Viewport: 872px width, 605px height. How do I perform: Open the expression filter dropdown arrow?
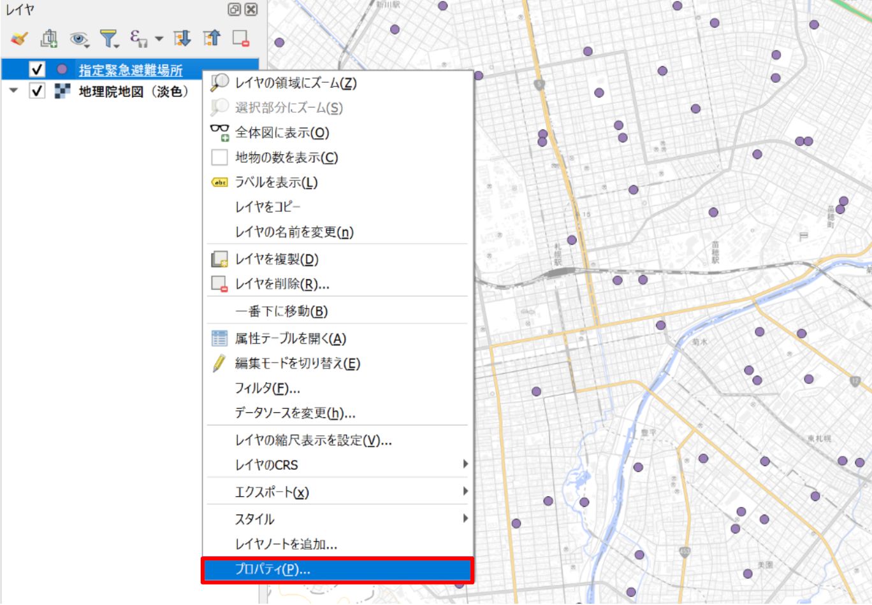[159, 39]
